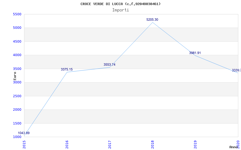The image size is (241, 150).
Task: Click the y-axis value 5000
Action: tap(17, 28)
